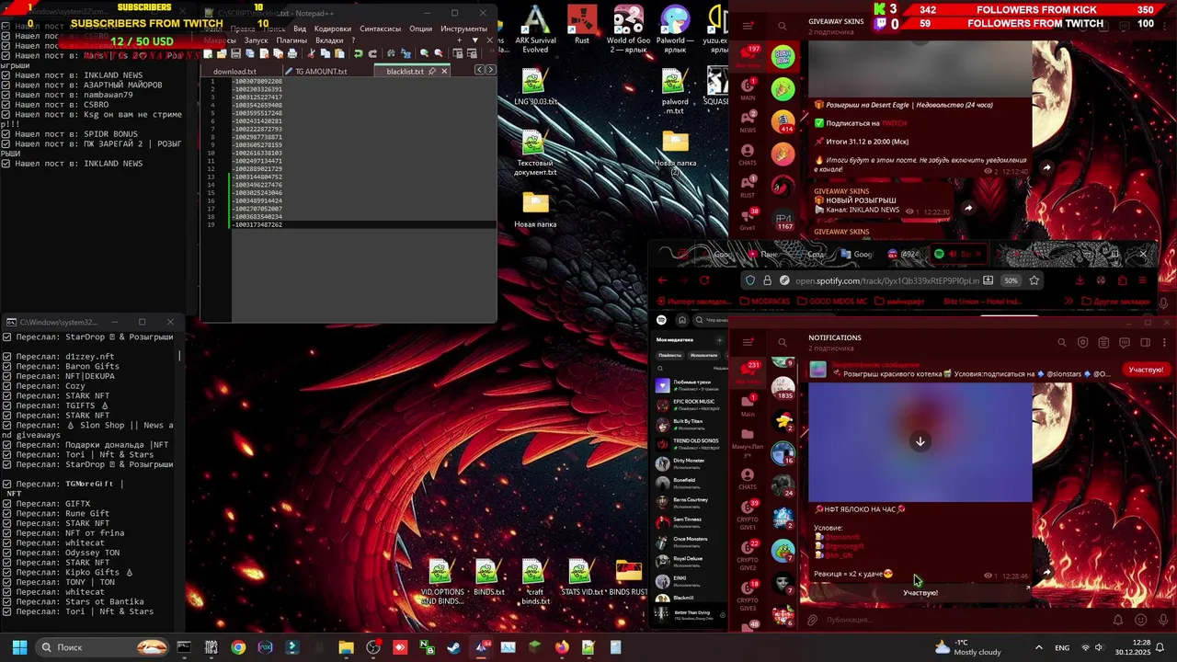The image size is (1177, 662).
Task: Click Windows Start button
Action: click(x=19, y=647)
